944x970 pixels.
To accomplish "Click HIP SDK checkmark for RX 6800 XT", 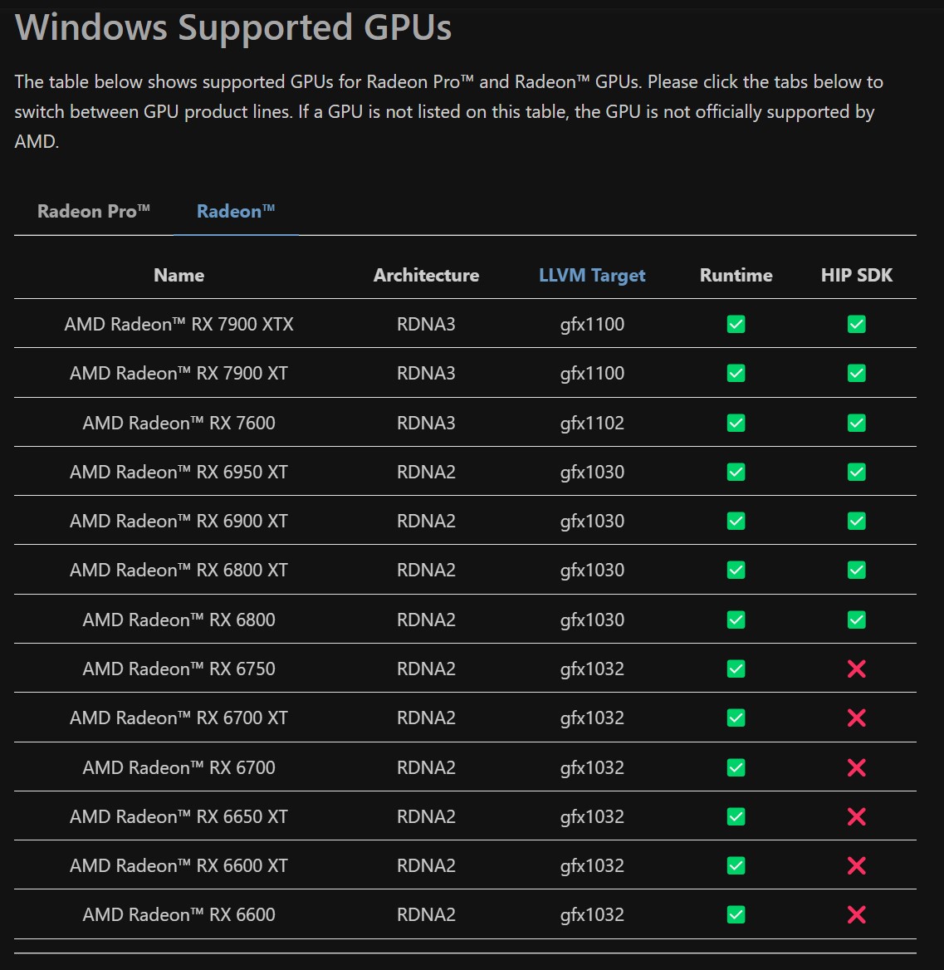I will (x=857, y=570).
